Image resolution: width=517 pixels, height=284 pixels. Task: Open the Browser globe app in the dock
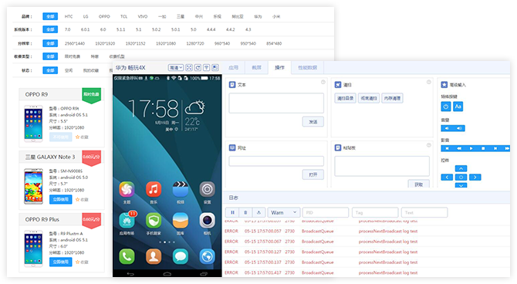pos(207,257)
